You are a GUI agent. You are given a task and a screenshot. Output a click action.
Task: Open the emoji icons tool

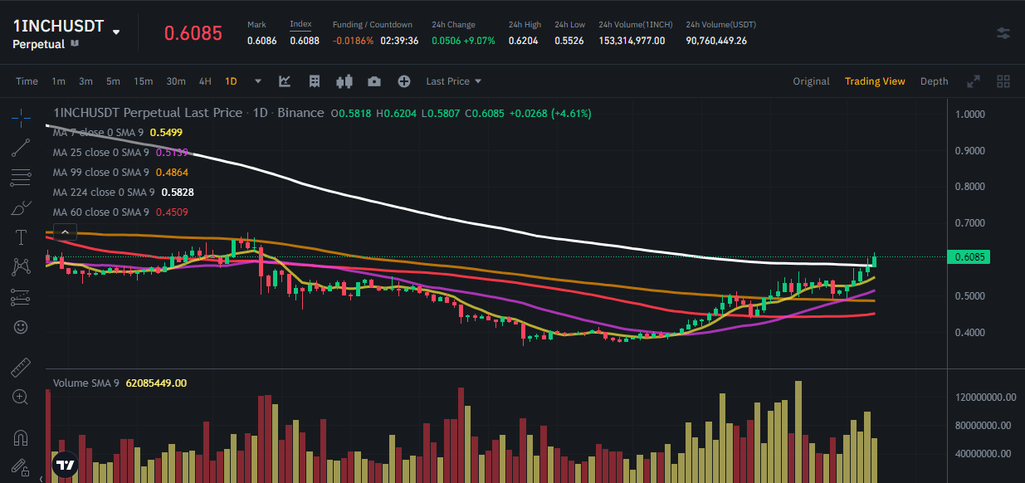coord(21,327)
